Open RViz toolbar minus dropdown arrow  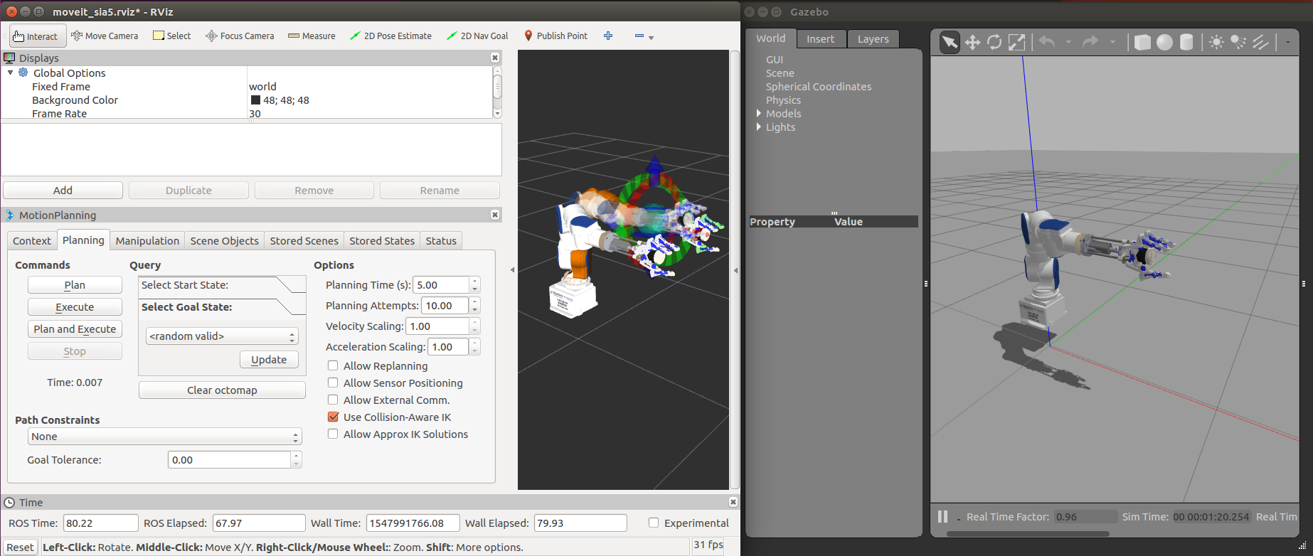click(651, 38)
